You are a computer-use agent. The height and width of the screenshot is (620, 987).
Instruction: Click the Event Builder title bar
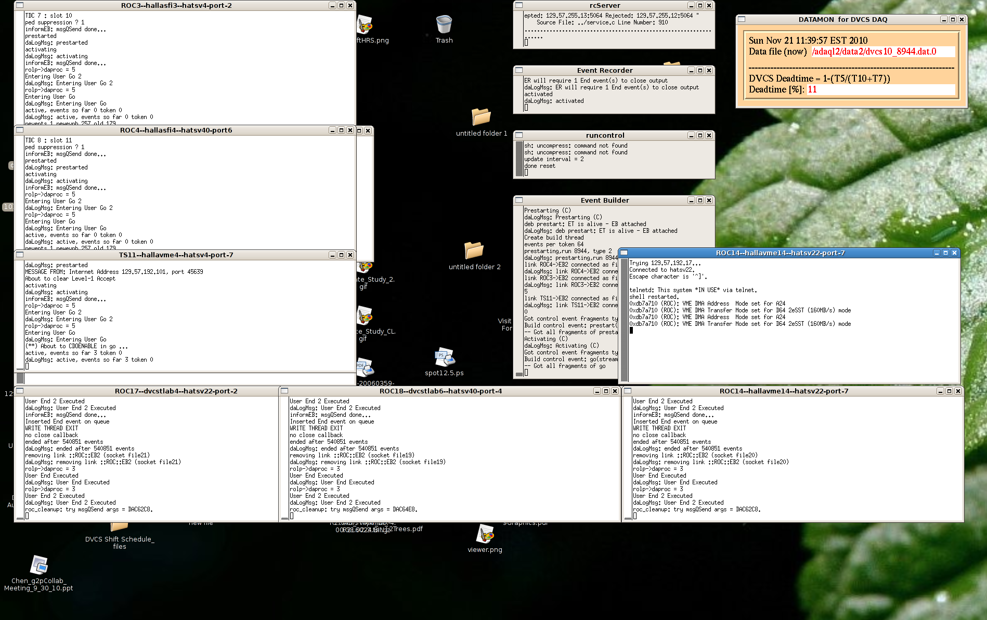(x=605, y=200)
